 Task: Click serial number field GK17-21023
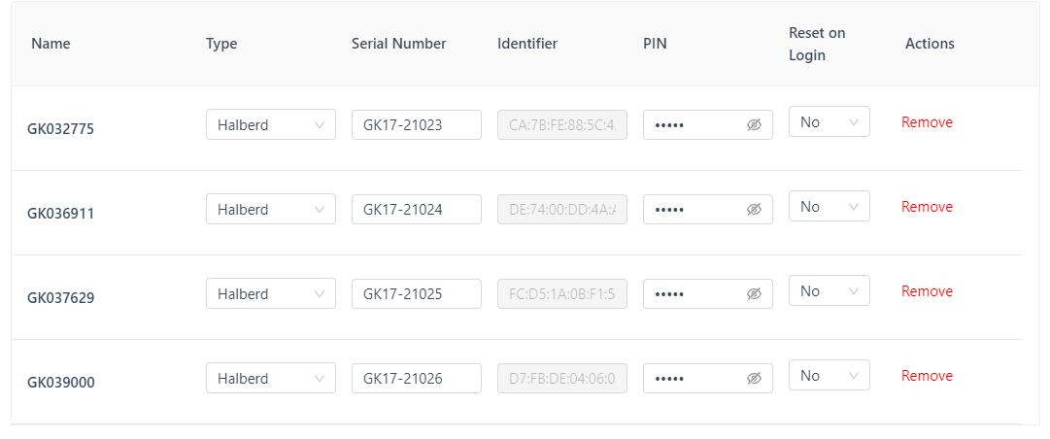[x=416, y=125]
